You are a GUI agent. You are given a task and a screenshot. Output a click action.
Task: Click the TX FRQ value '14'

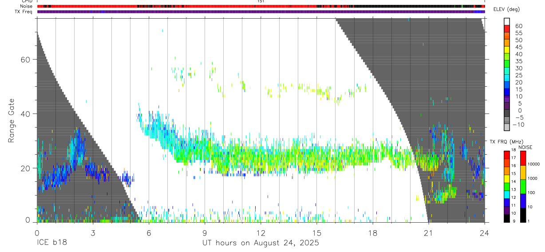coord(513,181)
